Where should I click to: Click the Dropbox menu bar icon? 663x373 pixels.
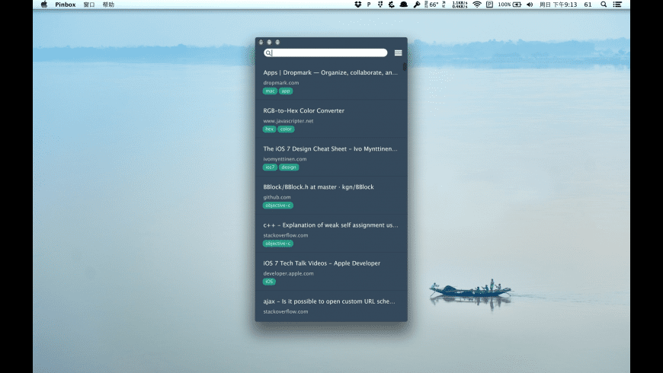357,5
